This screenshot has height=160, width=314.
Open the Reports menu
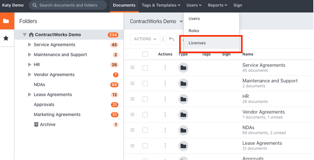point(217,5)
